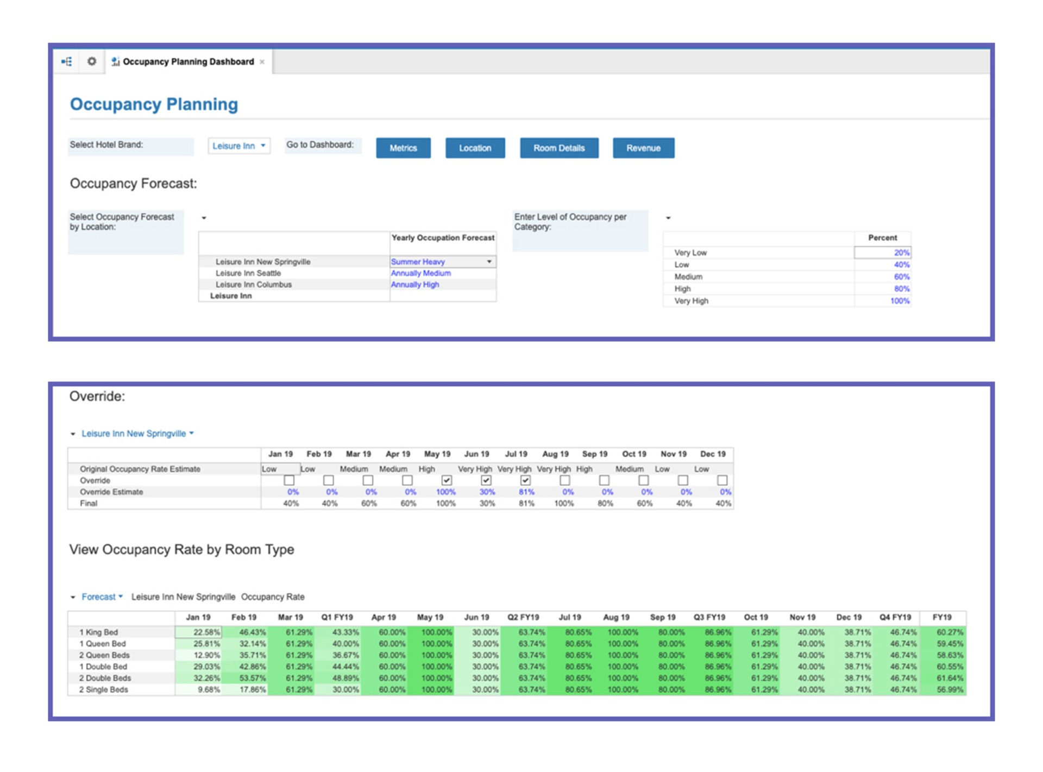Viewport: 1043px width, 772px height.
Task: Open the settings gear icon
Action: pyautogui.click(x=92, y=61)
